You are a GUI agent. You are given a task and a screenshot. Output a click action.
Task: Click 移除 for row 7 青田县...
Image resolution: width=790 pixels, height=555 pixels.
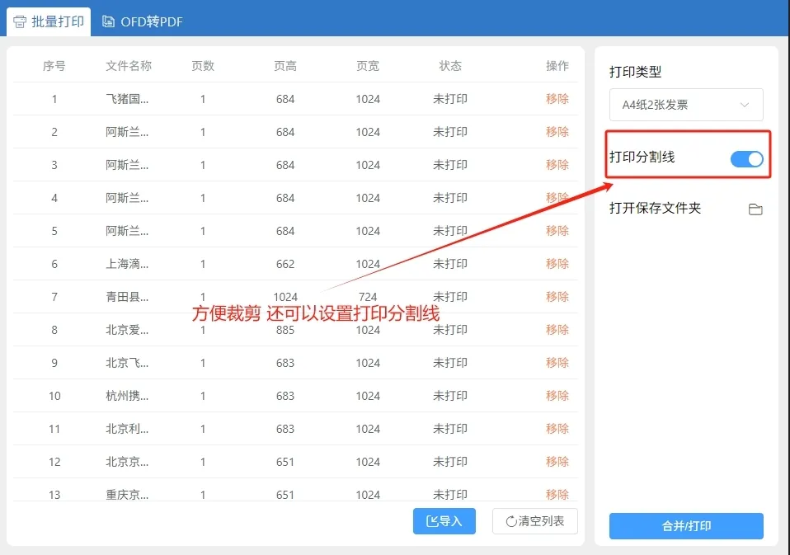(x=557, y=297)
